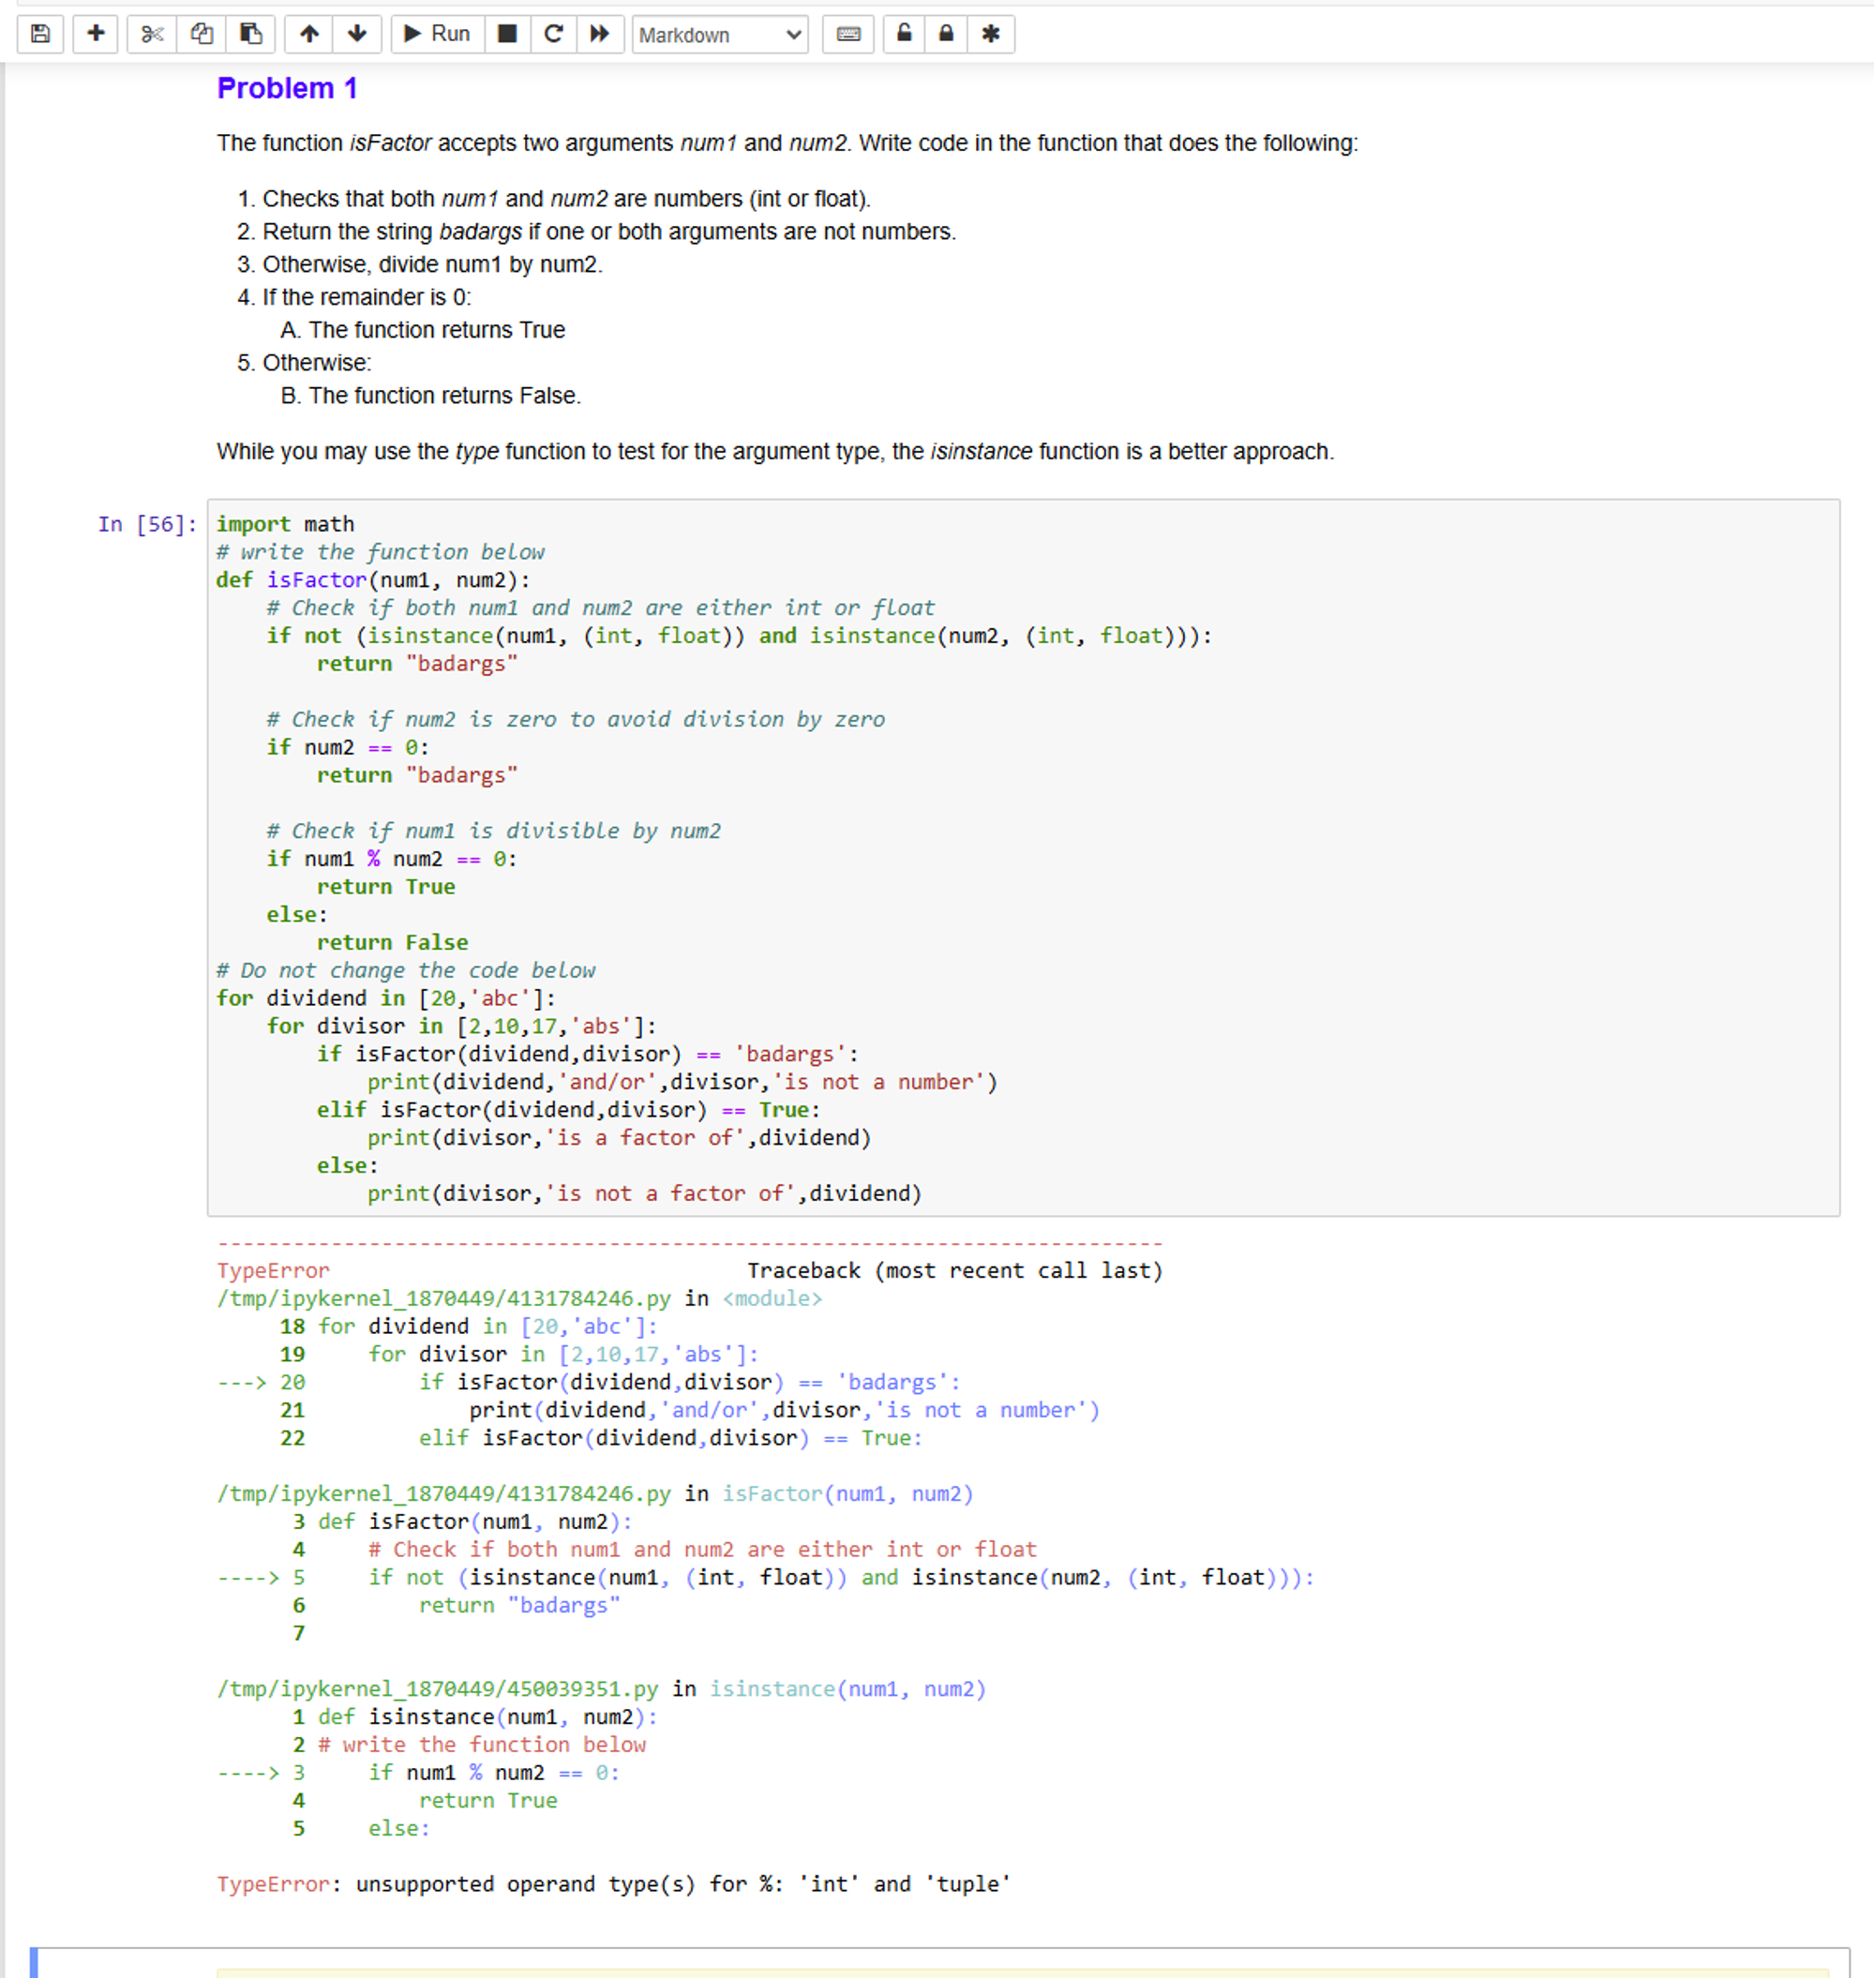Image resolution: width=1874 pixels, height=1978 pixels.
Task: Restart the kernel
Action: click(x=553, y=34)
